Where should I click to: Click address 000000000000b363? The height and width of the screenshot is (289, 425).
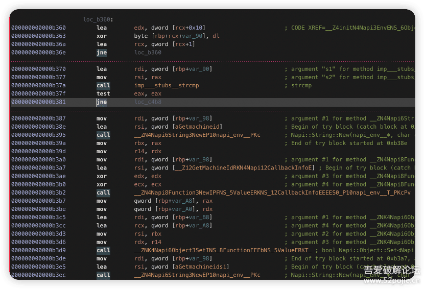(38, 36)
